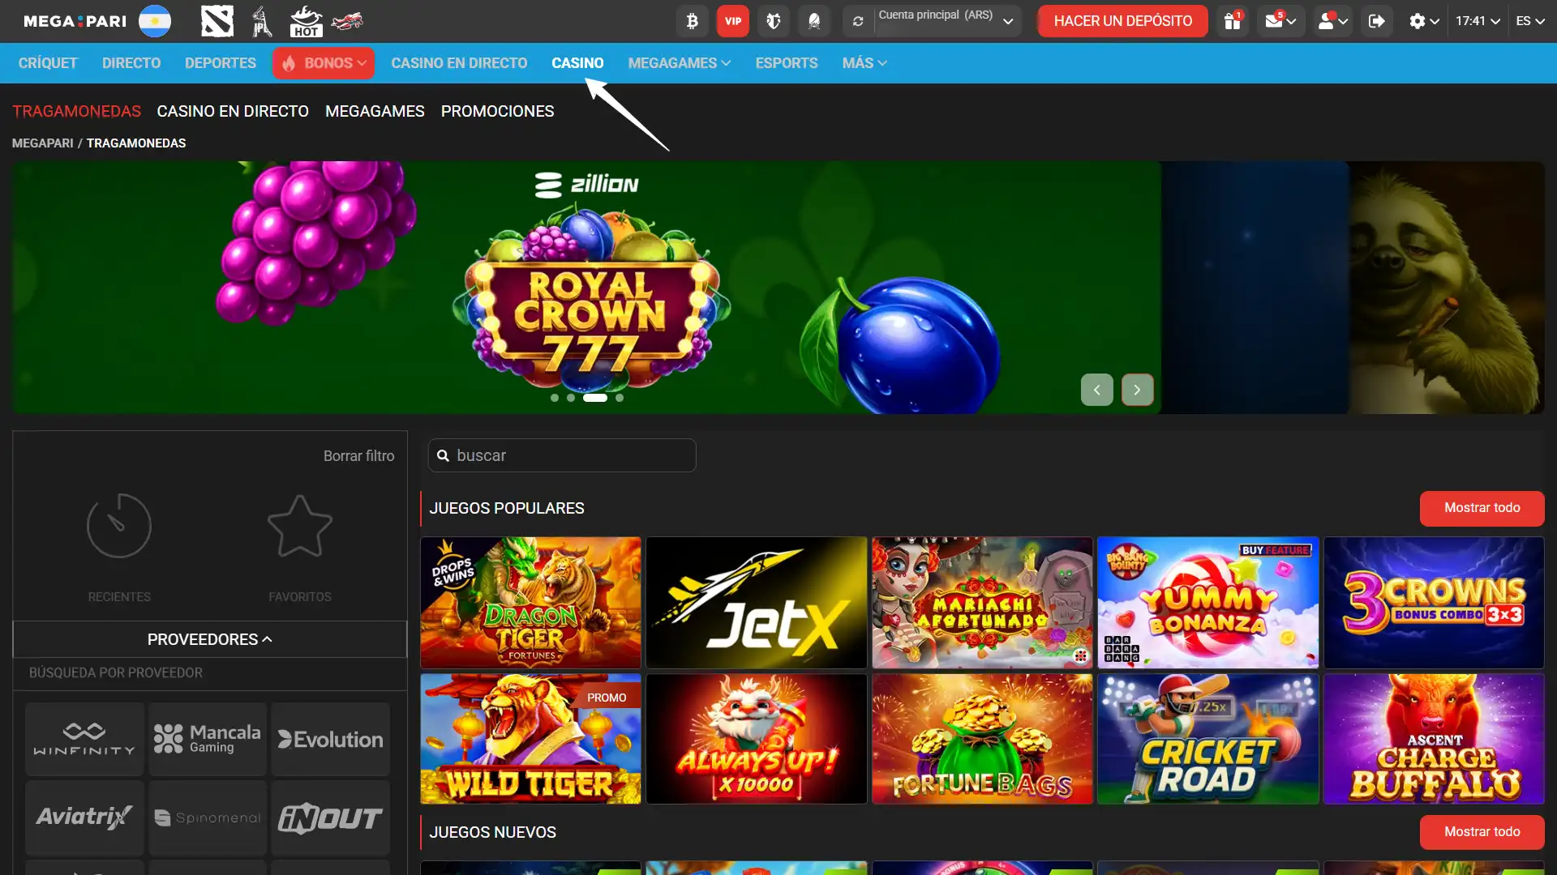
Task: Filter by Mancala Gaming provider
Action: tap(208, 739)
